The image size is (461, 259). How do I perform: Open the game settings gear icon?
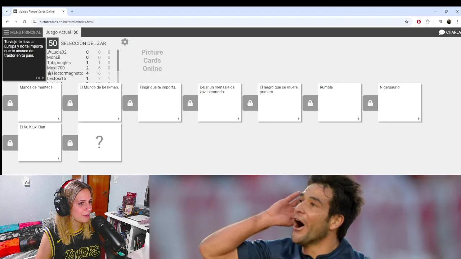tap(125, 42)
